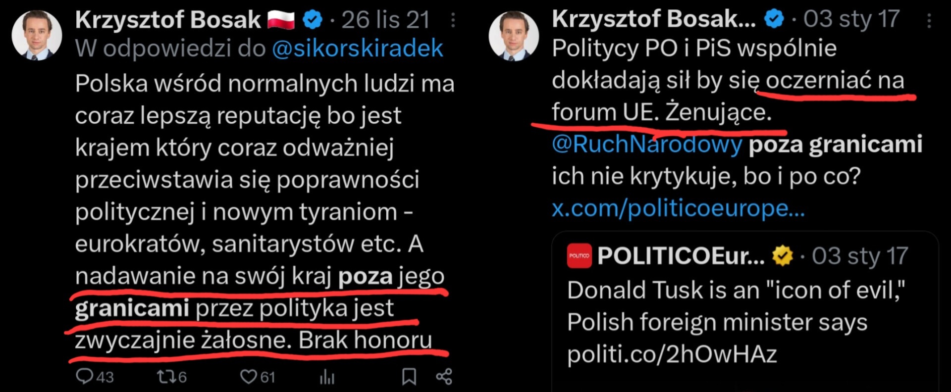Click the left tweet's profile avatar
This screenshot has width=951, height=392.
pyautogui.click(x=36, y=35)
